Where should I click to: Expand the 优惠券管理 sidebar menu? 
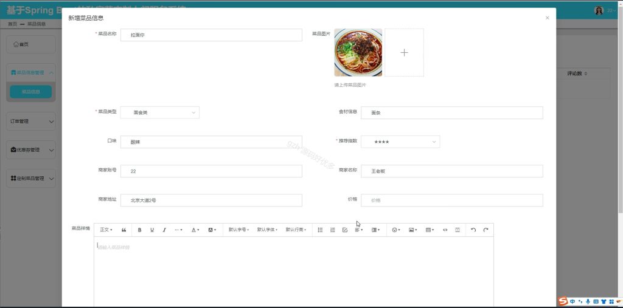pyautogui.click(x=31, y=150)
